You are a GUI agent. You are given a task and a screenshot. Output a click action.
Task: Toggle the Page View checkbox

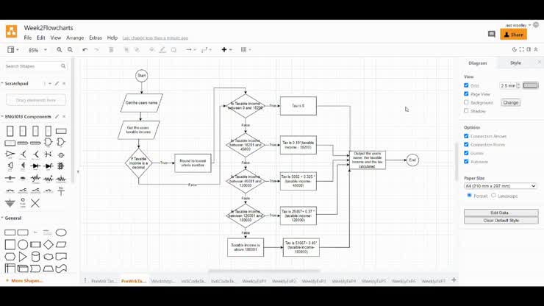click(466, 93)
